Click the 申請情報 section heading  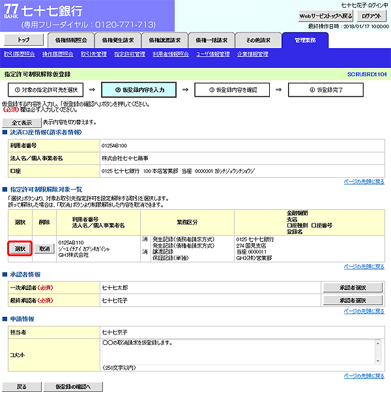(22, 319)
